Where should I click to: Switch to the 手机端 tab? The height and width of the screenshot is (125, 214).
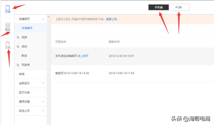click(x=159, y=7)
